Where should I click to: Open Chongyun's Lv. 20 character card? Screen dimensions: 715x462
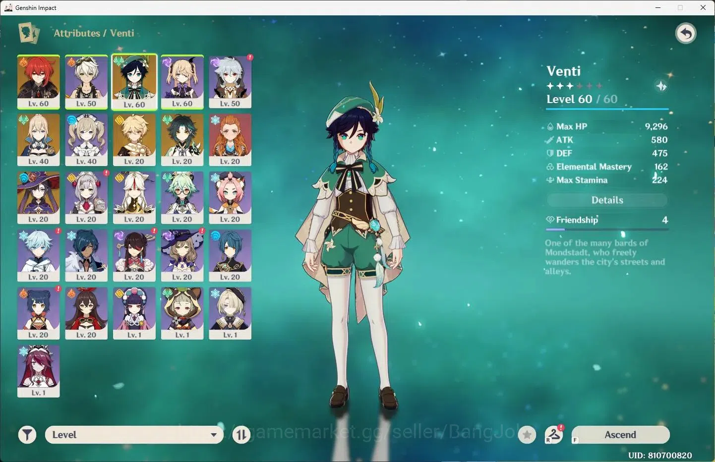pyautogui.click(x=39, y=256)
